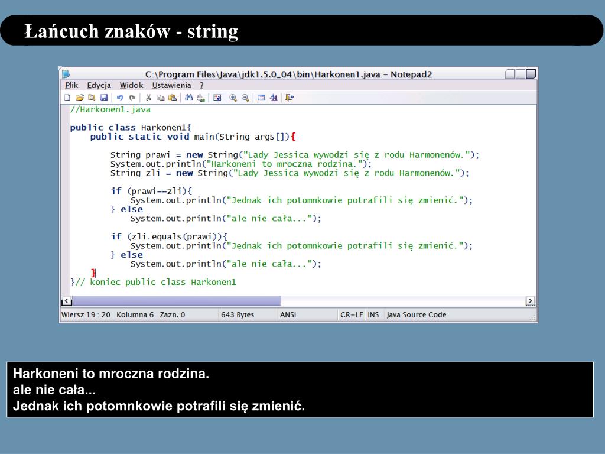Click the ANSI encoding status entry

[288, 315]
